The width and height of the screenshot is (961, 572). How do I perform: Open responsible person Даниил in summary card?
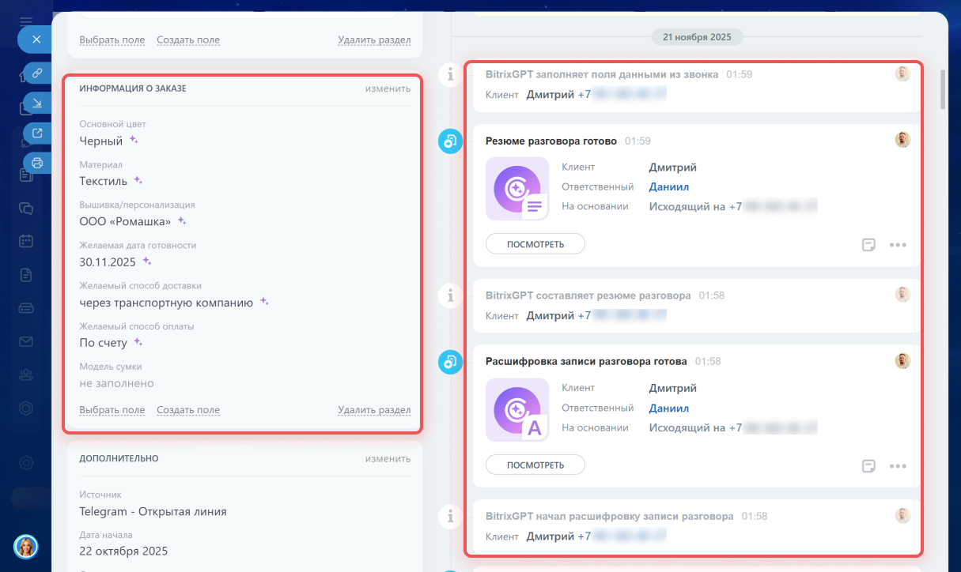668,187
